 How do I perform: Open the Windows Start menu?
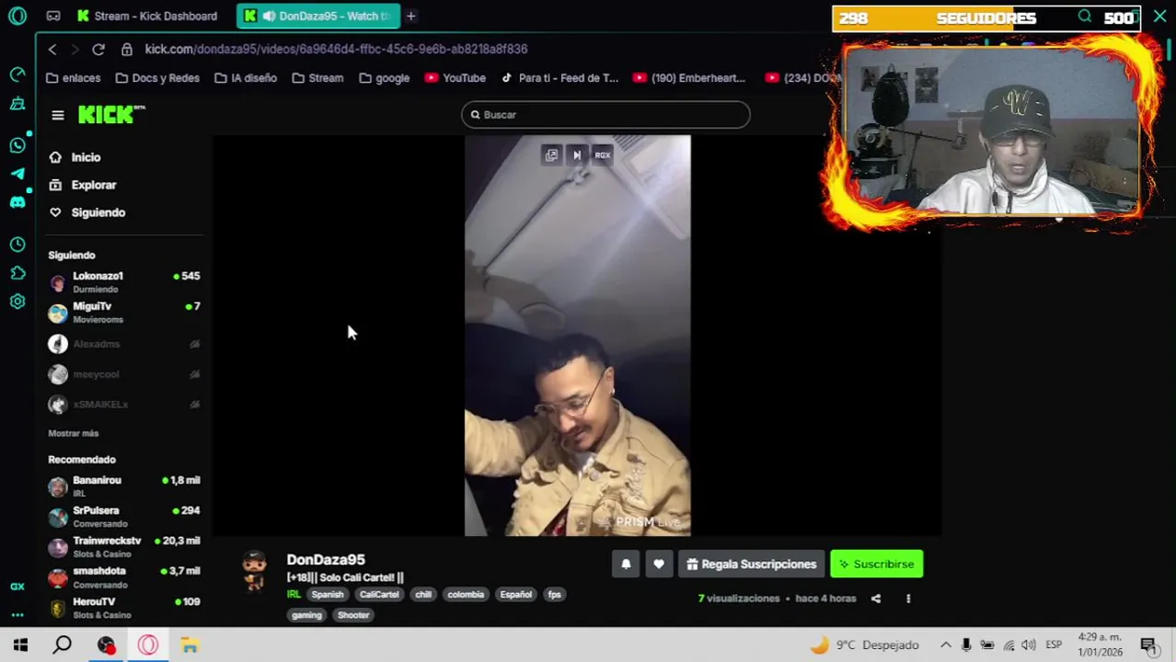click(20, 645)
